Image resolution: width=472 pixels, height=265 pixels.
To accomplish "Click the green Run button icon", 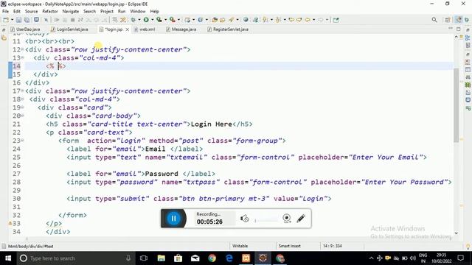I will (146, 20).
